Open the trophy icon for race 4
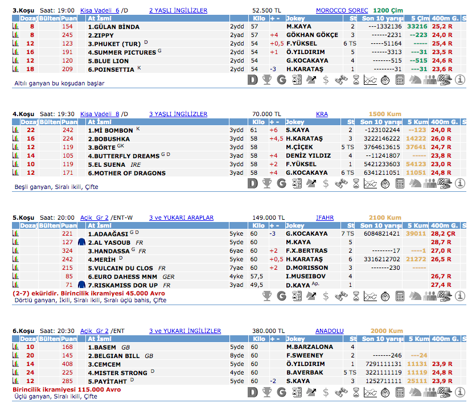 coord(267,184)
